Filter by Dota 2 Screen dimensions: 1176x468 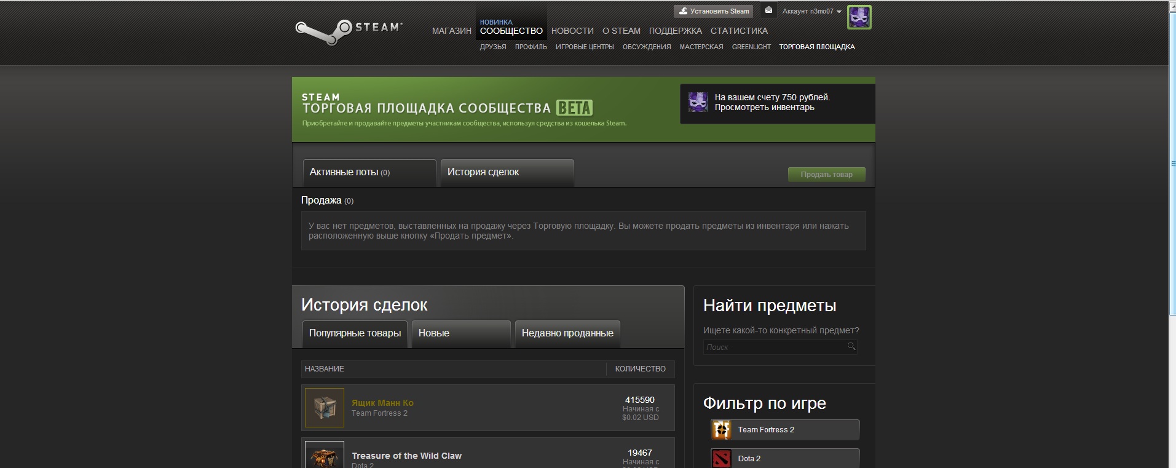[785, 459]
